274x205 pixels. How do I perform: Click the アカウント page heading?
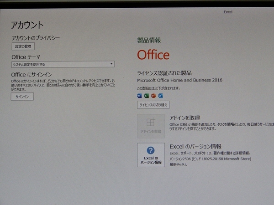tap(27, 25)
